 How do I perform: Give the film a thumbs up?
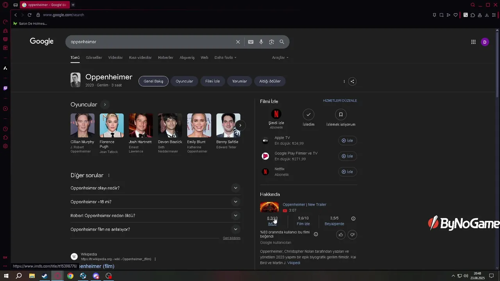(x=341, y=235)
